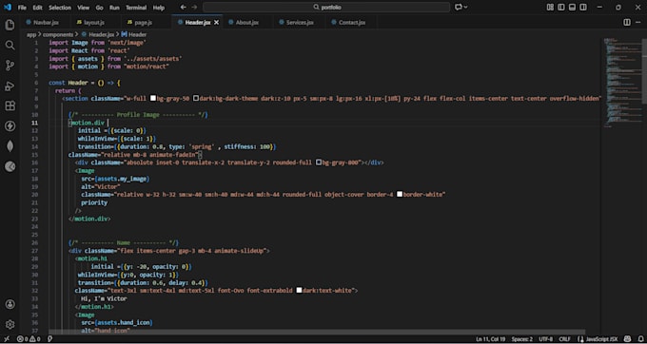Click the bg-gray-800 color swatch
Image resolution: width=647 pixels, height=344 pixels.
[x=319, y=162]
